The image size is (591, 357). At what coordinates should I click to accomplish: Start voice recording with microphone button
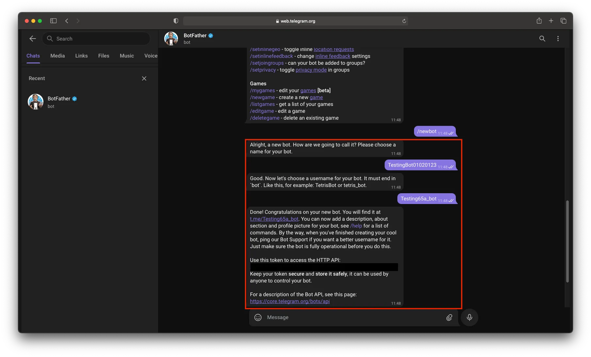click(470, 317)
